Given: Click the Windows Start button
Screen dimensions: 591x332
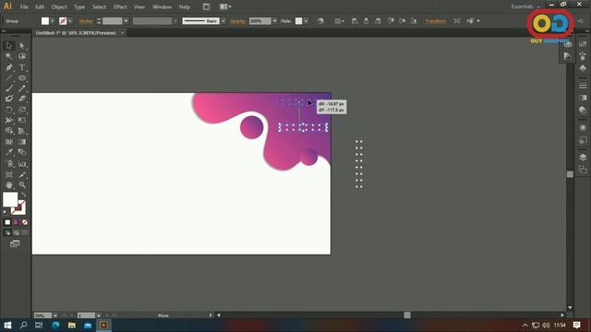Looking at the screenshot, I should 7,326.
